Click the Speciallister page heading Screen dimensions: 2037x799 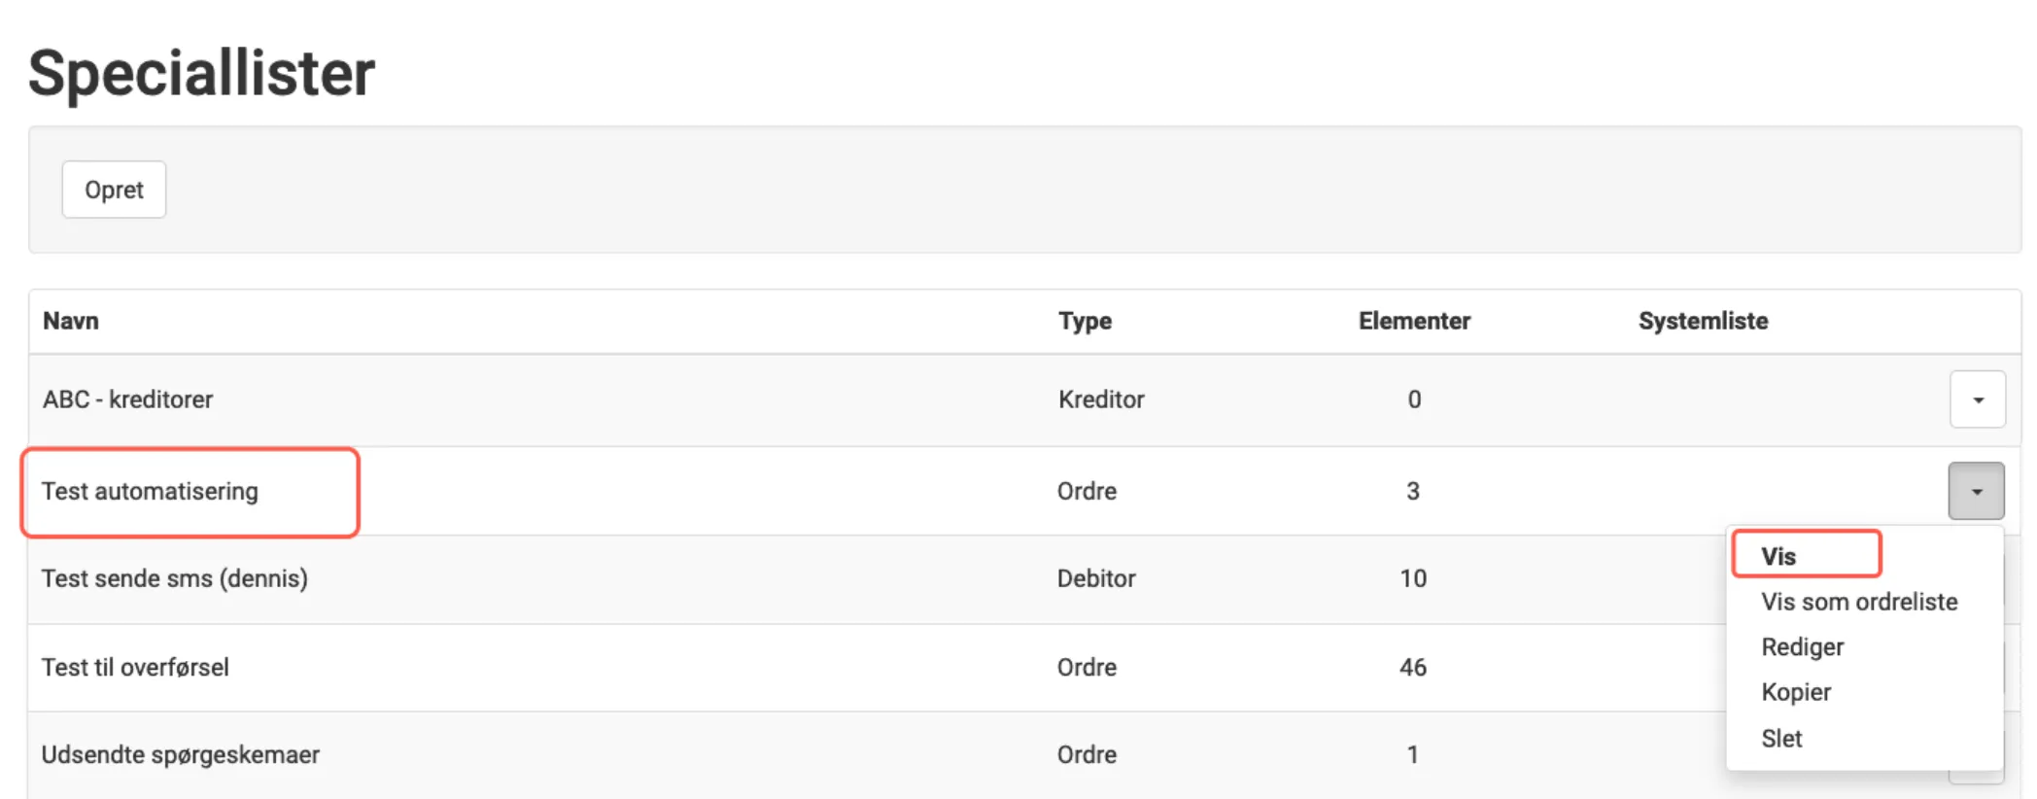click(201, 73)
